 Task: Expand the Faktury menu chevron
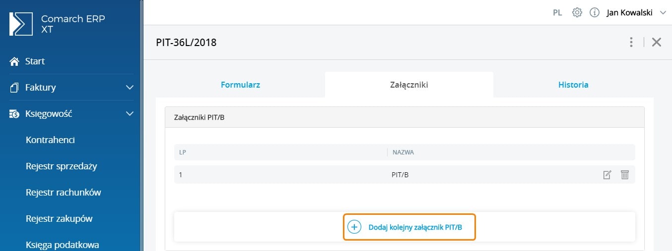click(130, 88)
